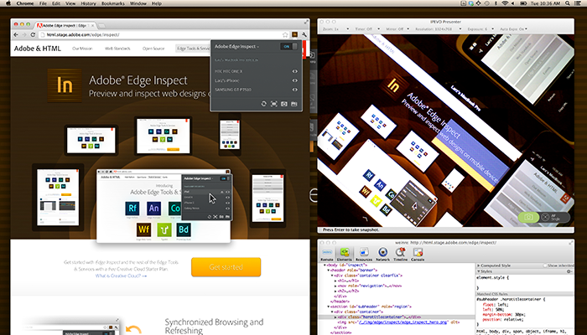Enable Show inherited checkbox
This screenshot has height=335, width=587.
pyautogui.click(x=545, y=265)
